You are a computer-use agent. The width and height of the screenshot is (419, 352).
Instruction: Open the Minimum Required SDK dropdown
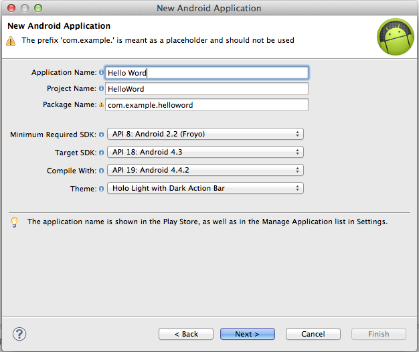click(205, 134)
